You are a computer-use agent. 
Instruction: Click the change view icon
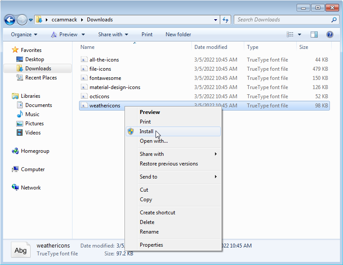[290, 34]
